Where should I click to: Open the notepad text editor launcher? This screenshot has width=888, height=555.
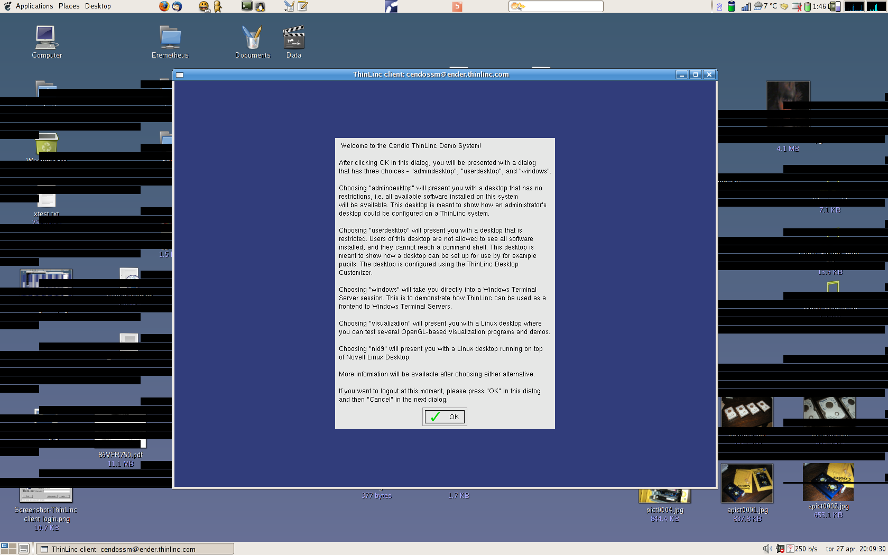coord(303,6)
